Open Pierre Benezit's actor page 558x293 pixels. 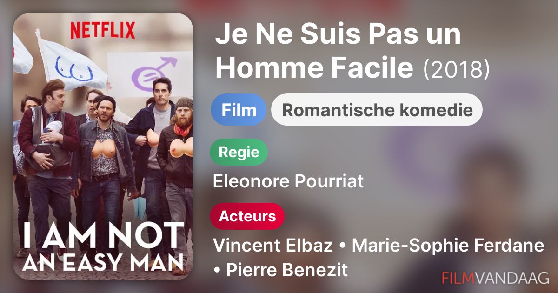286,270
